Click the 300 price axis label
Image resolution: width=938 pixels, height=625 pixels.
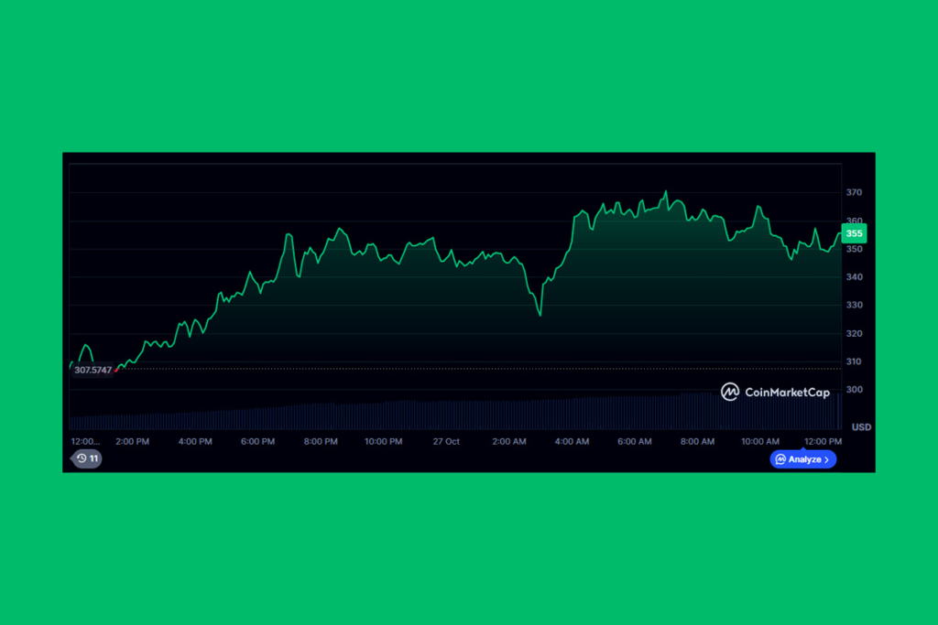[x=854, y=390]
